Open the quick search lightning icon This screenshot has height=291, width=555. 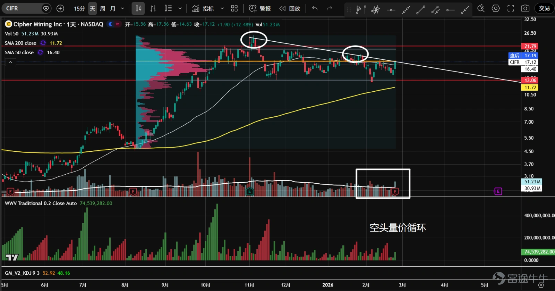481,8
